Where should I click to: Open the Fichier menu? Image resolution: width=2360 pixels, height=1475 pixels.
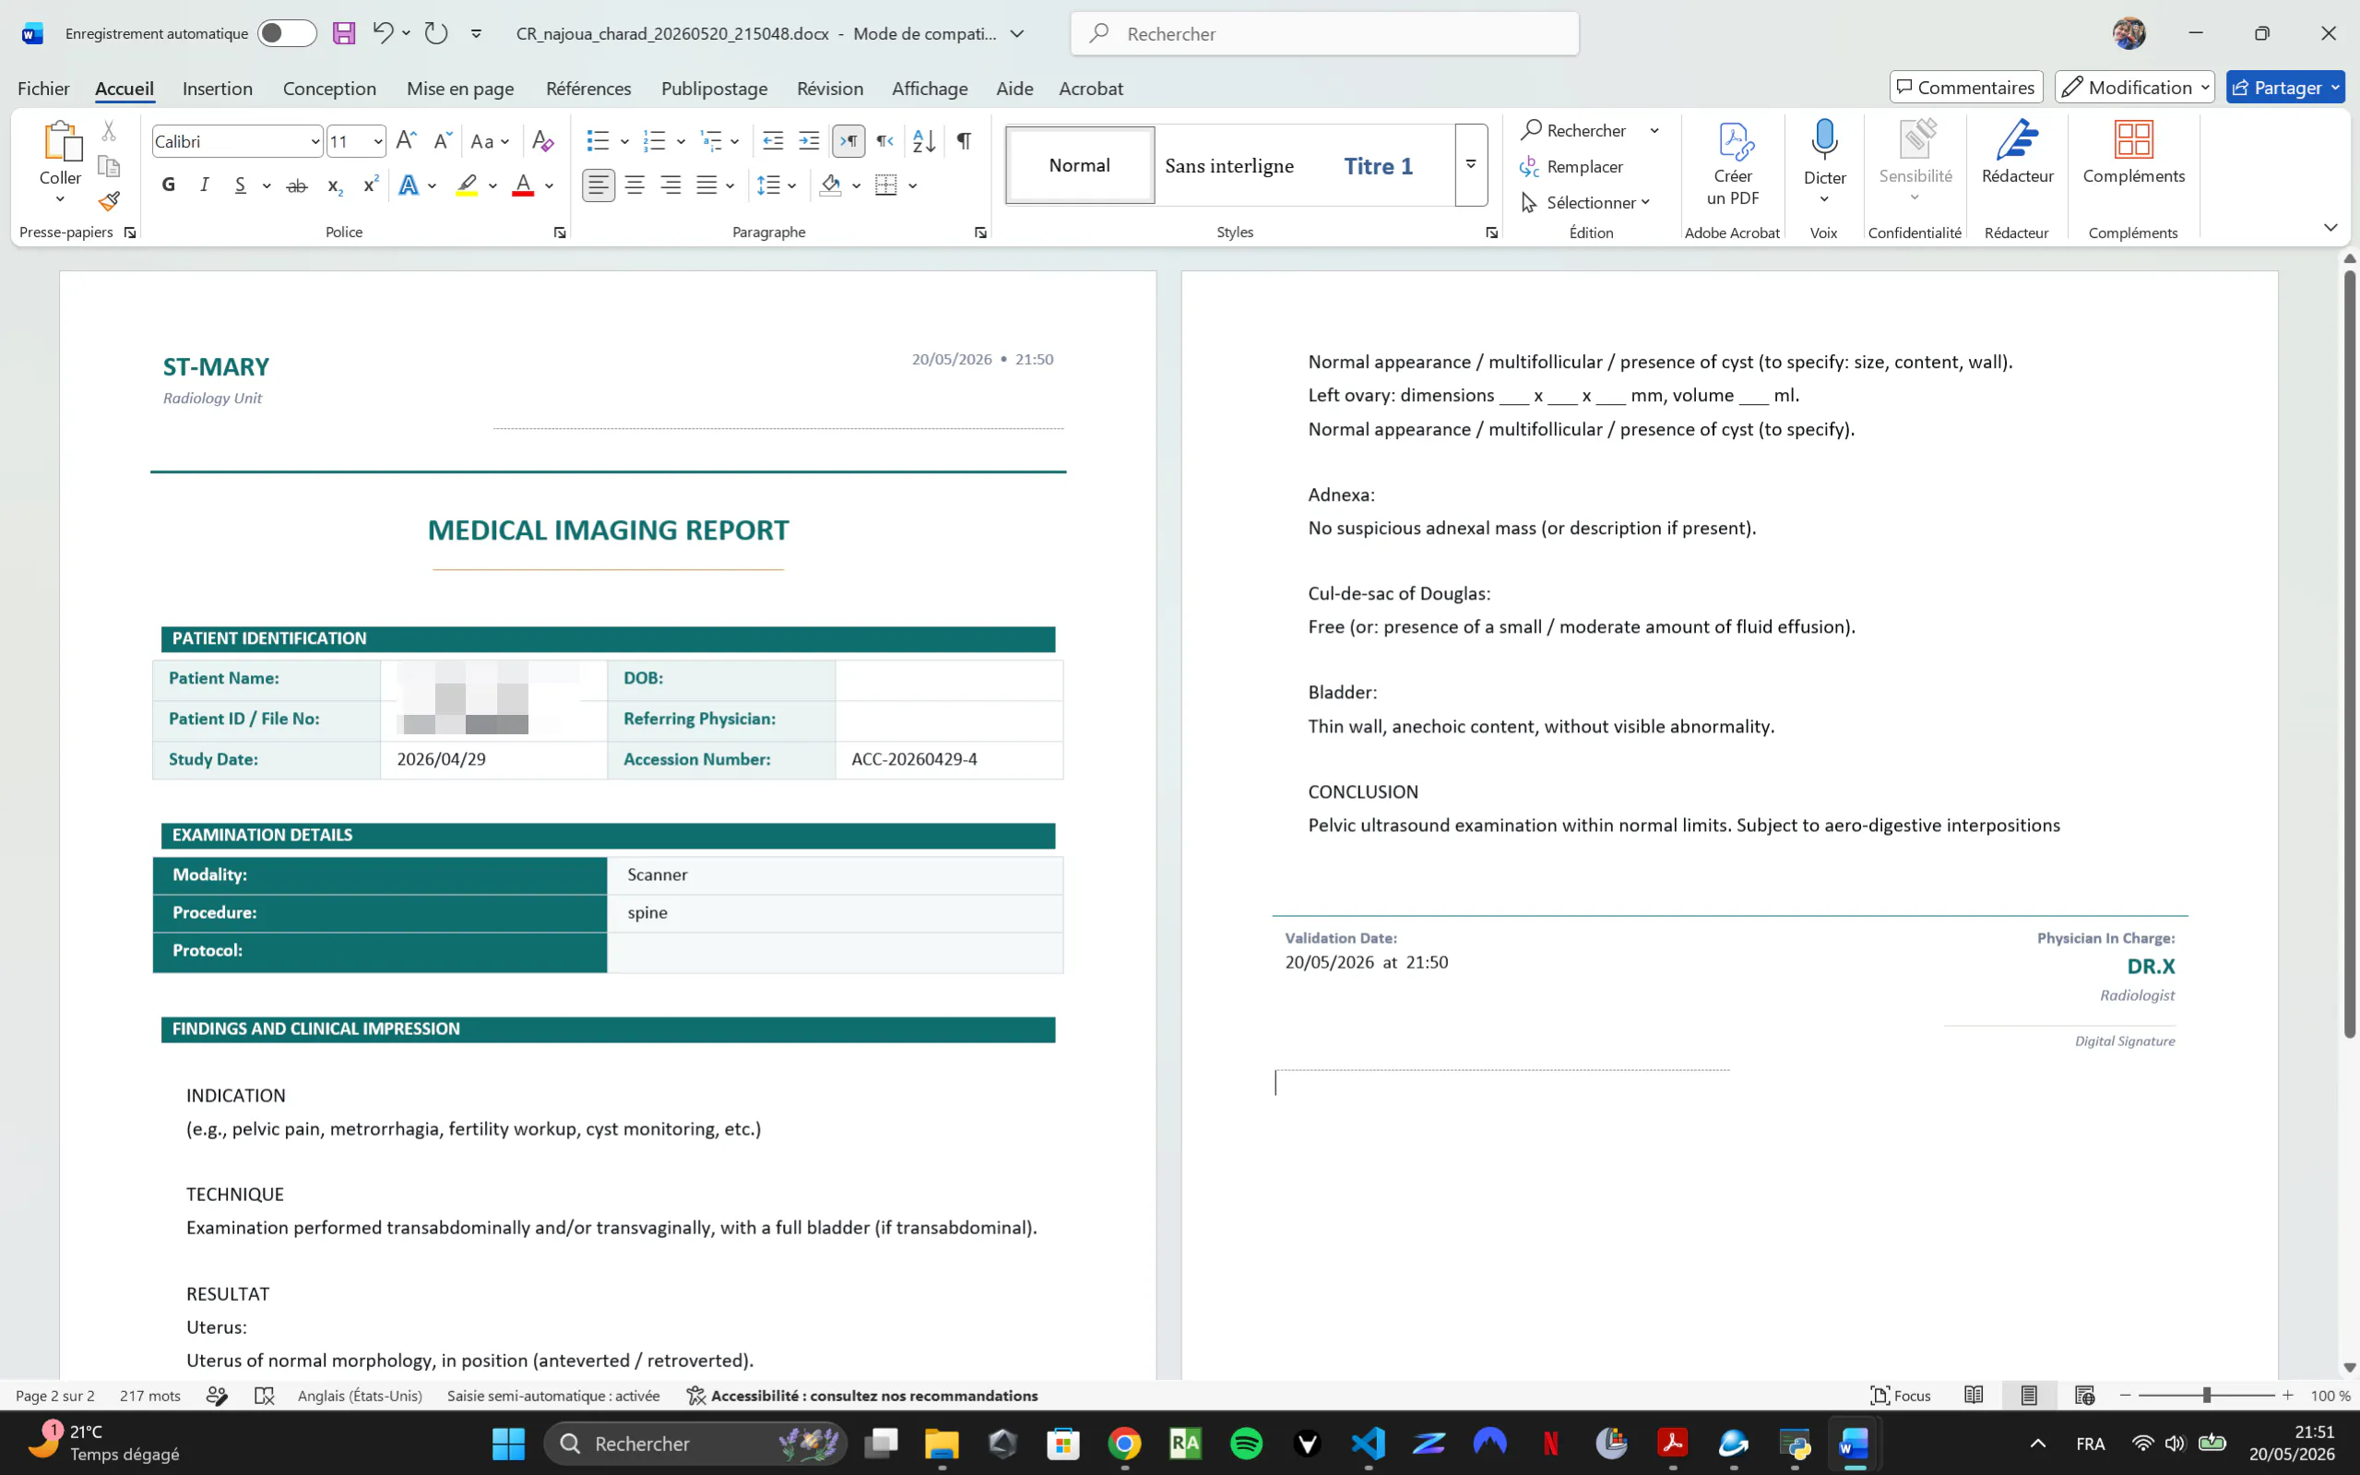(44, 89)
